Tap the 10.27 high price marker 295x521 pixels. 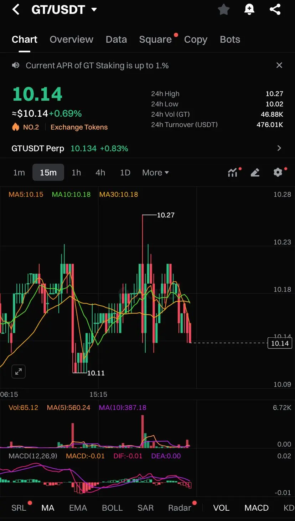166,215
